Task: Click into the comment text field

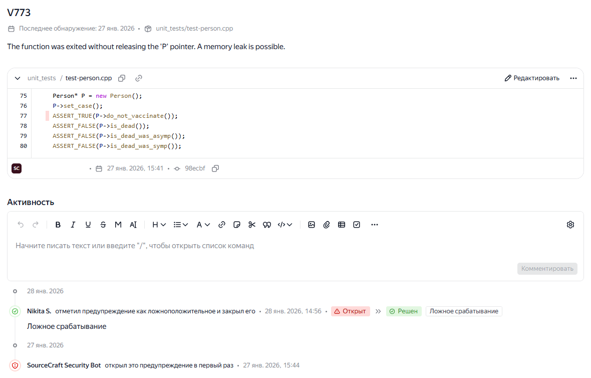Action: tap(250, 246)
